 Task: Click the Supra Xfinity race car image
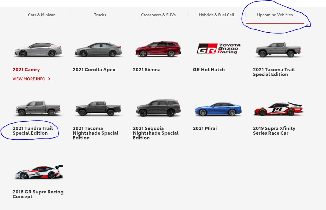[278, 109]
